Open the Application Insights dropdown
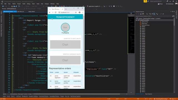This screenshot has width=178, height=100. [x=94, y=6]
